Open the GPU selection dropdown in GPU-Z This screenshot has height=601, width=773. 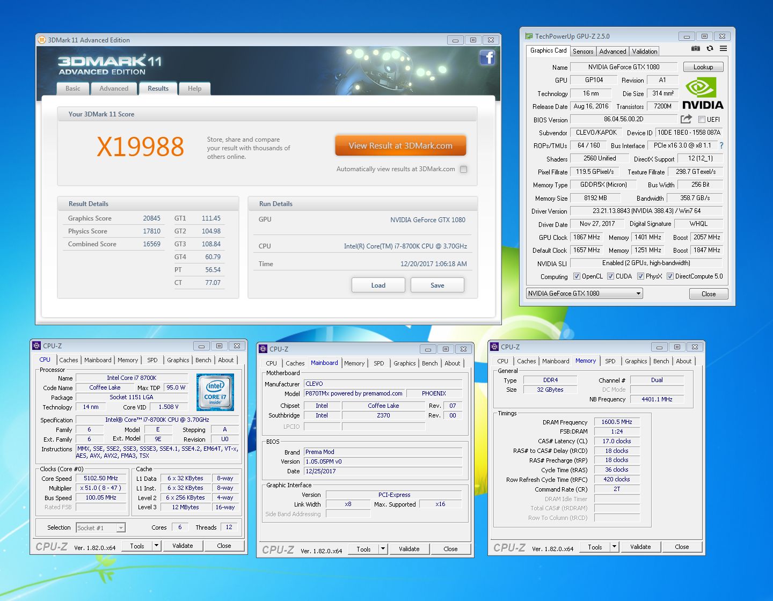(x=585, y=294)
